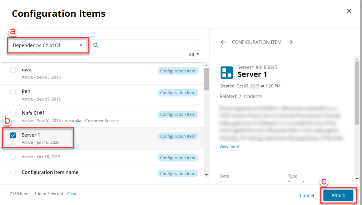The image size is (362, 205).
Task: Go to previous configuration item arrow
Action: (x=223, y=42)
